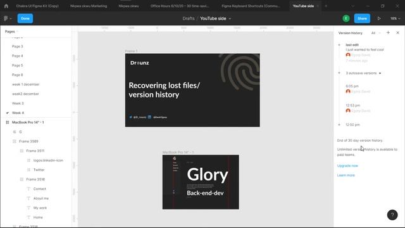Close the Version history panel
Screen dimensions: 405x228
coord(398,33)
